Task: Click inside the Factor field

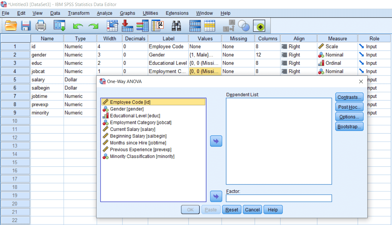Action: pyautogui.click(x=279, y=198)
